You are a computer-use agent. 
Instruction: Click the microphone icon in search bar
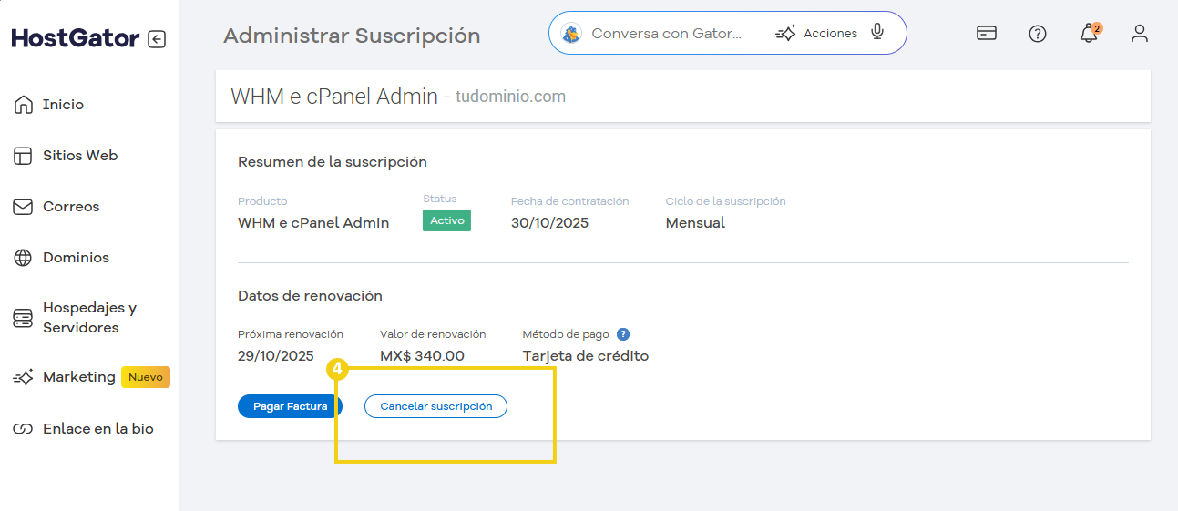pyautogui.click(x=877, y=32)
